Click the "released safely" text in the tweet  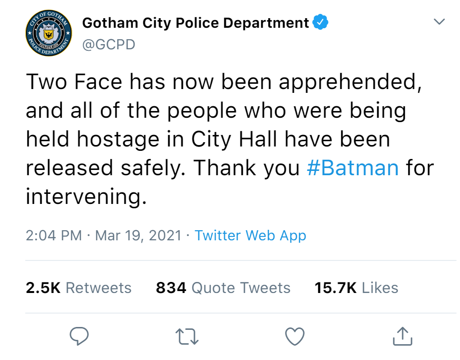coord(105,168)
